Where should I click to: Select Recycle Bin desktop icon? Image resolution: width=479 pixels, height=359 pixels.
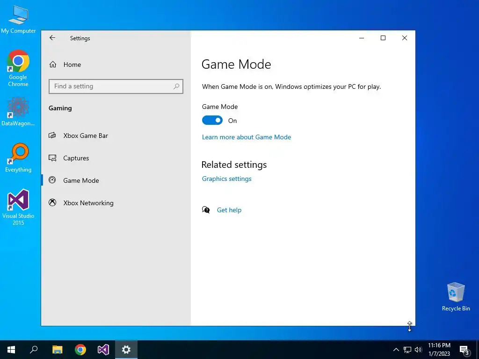click(x=456, y=297)
